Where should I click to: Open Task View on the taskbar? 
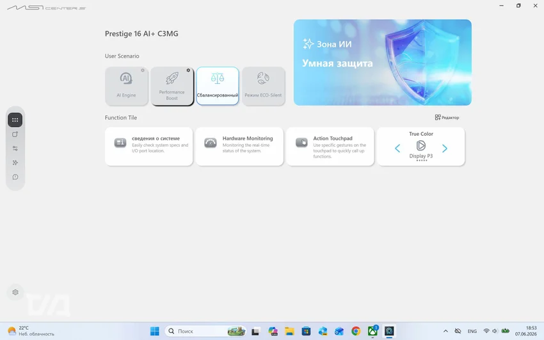click(256, 331)
